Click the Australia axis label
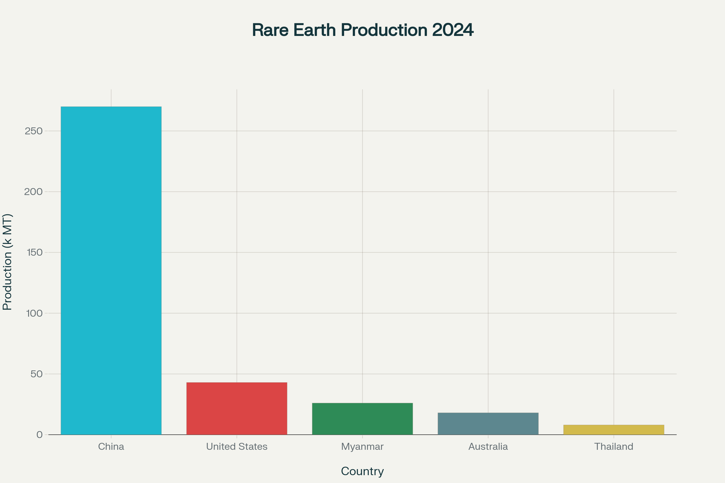 point(489,446)
